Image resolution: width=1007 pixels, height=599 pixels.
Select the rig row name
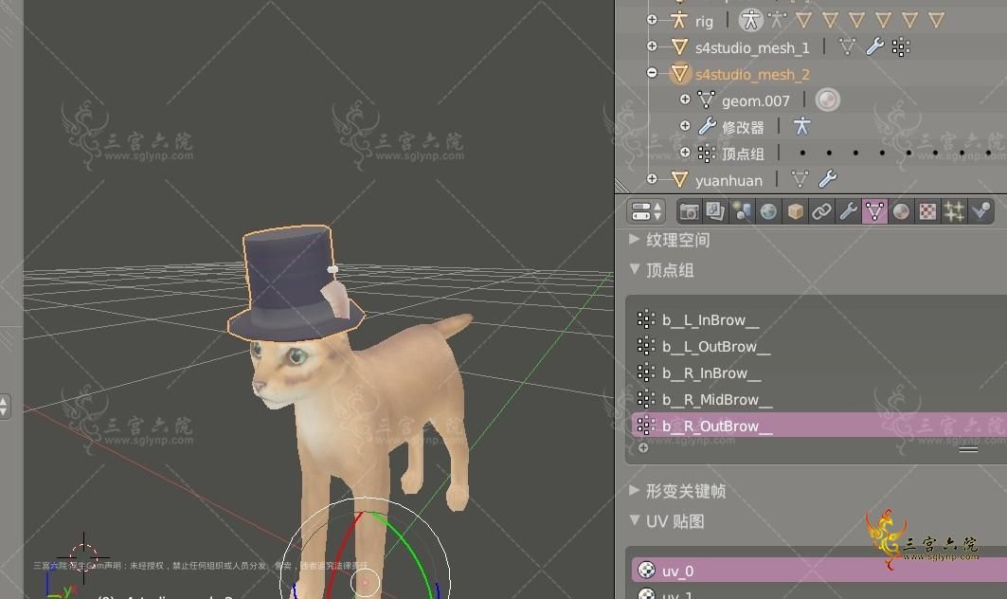click(704, 21)
